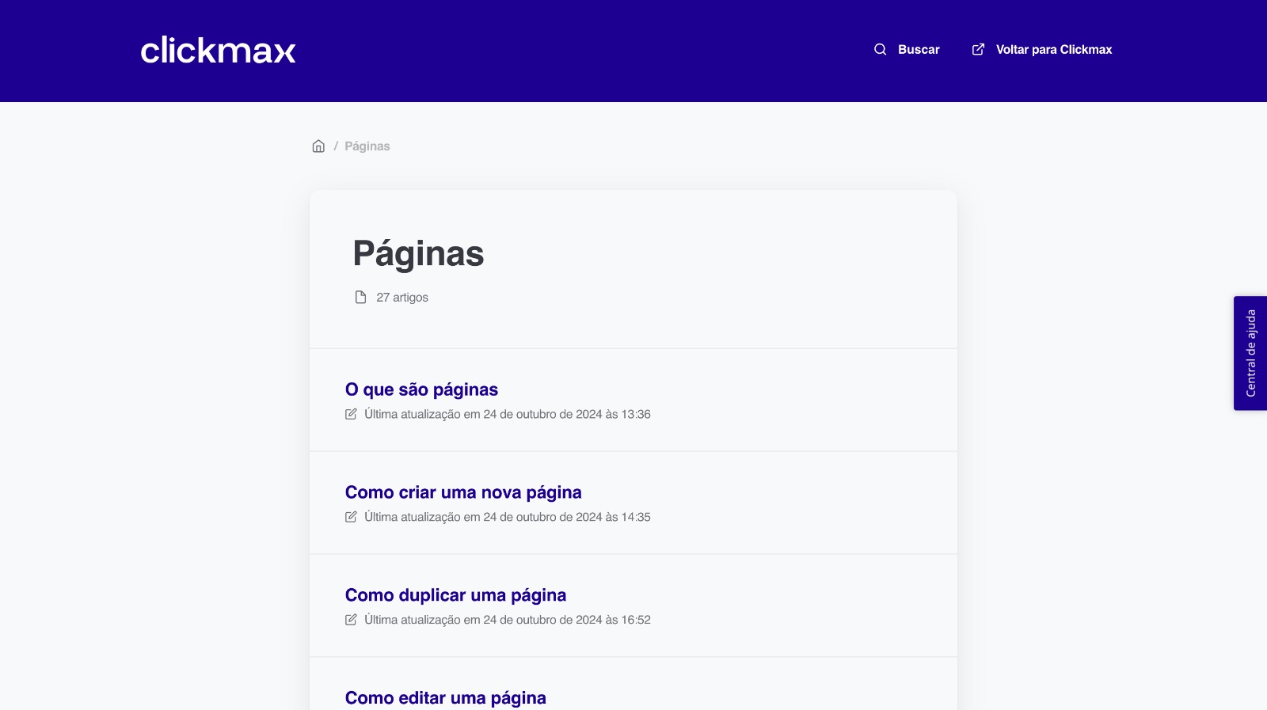
Task: Click the '27 artigos' count text
Action: tap(402, 298)
